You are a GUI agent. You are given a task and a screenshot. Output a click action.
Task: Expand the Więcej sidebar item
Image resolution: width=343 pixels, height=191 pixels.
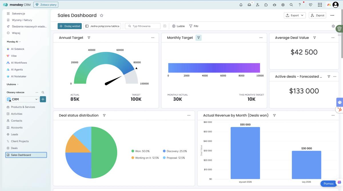coord(16,33)
